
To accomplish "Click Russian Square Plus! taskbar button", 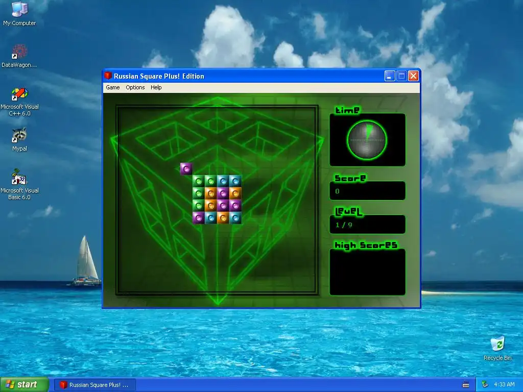I will tap(95, 385).
